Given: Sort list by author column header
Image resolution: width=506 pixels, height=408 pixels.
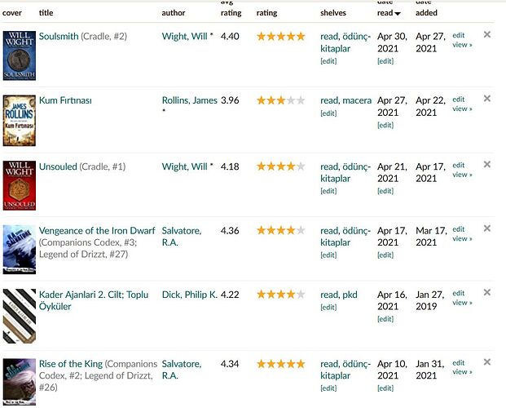Looking at the screenshot, I should (x=173, y=13).
